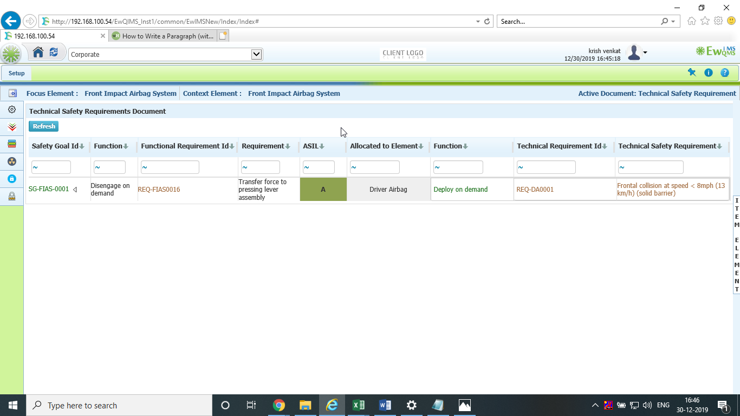The width and height of the screenshot is (740, 416).
Task: Open the blue information icon
Action: point(708,73)
